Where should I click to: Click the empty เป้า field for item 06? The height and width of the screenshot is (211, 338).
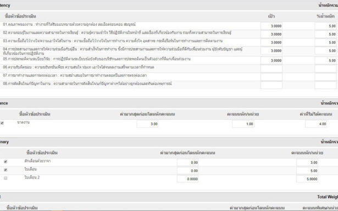coord(271,69)
